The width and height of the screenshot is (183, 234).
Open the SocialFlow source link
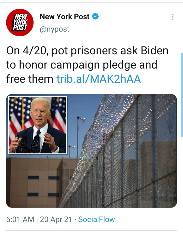(x=97, y=219)
